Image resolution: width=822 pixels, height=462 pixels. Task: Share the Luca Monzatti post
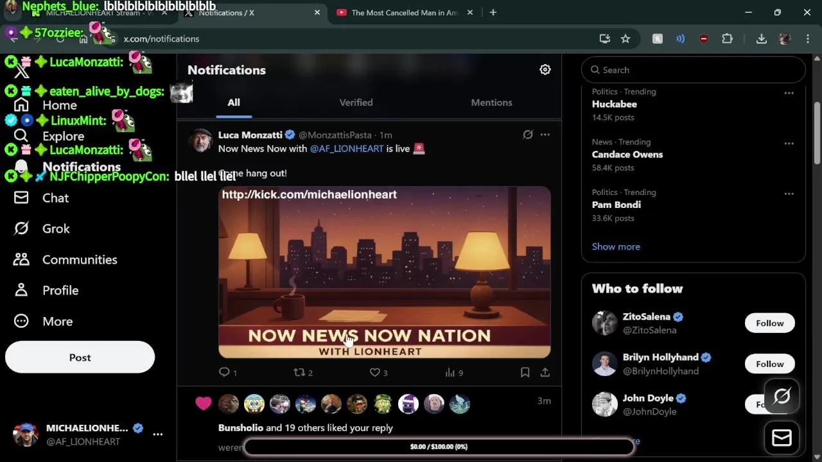[x=545, y=372]
